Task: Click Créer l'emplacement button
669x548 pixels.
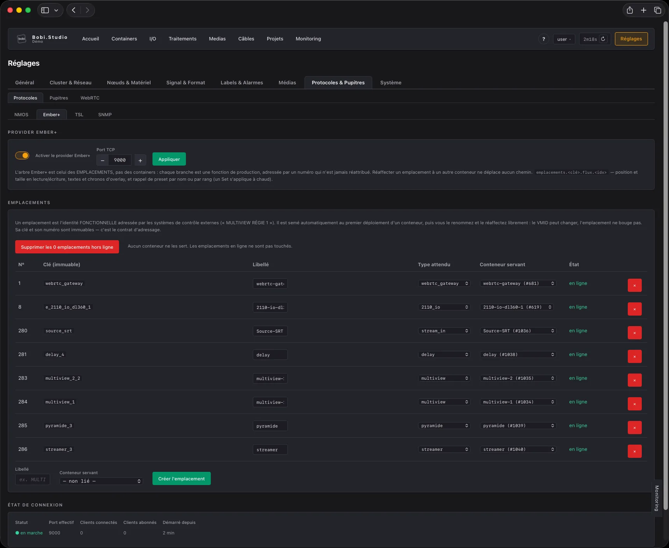Action: (x=181, y=478)
